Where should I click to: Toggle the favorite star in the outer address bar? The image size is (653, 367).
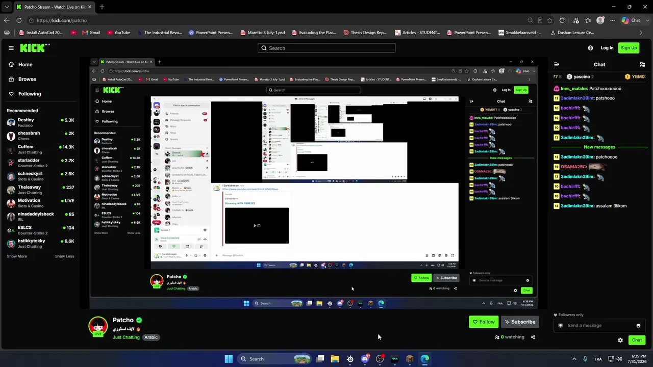(549, 20)
